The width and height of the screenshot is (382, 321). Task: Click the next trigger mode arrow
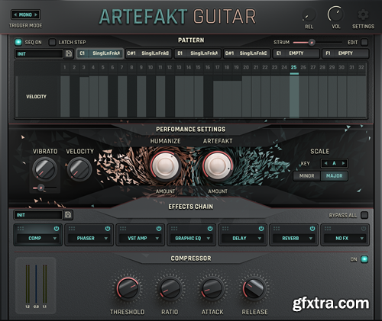[x=36, y=14]
